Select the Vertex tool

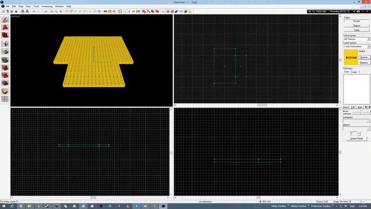click(5, 99)
